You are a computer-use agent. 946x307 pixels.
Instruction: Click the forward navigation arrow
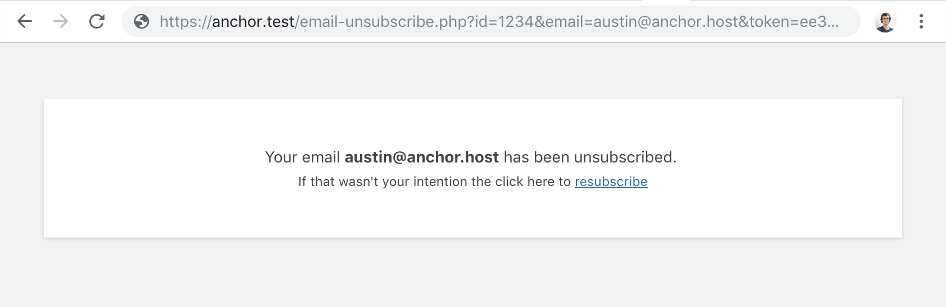coord(61,21)
